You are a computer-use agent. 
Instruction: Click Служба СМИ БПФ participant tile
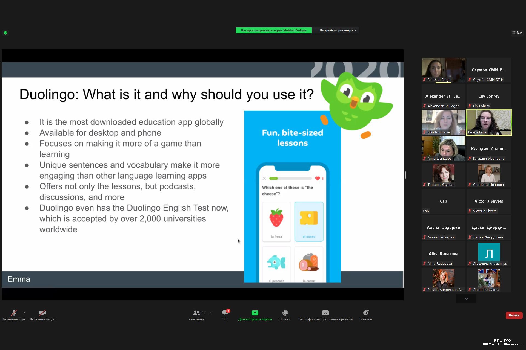click(489, 70)
